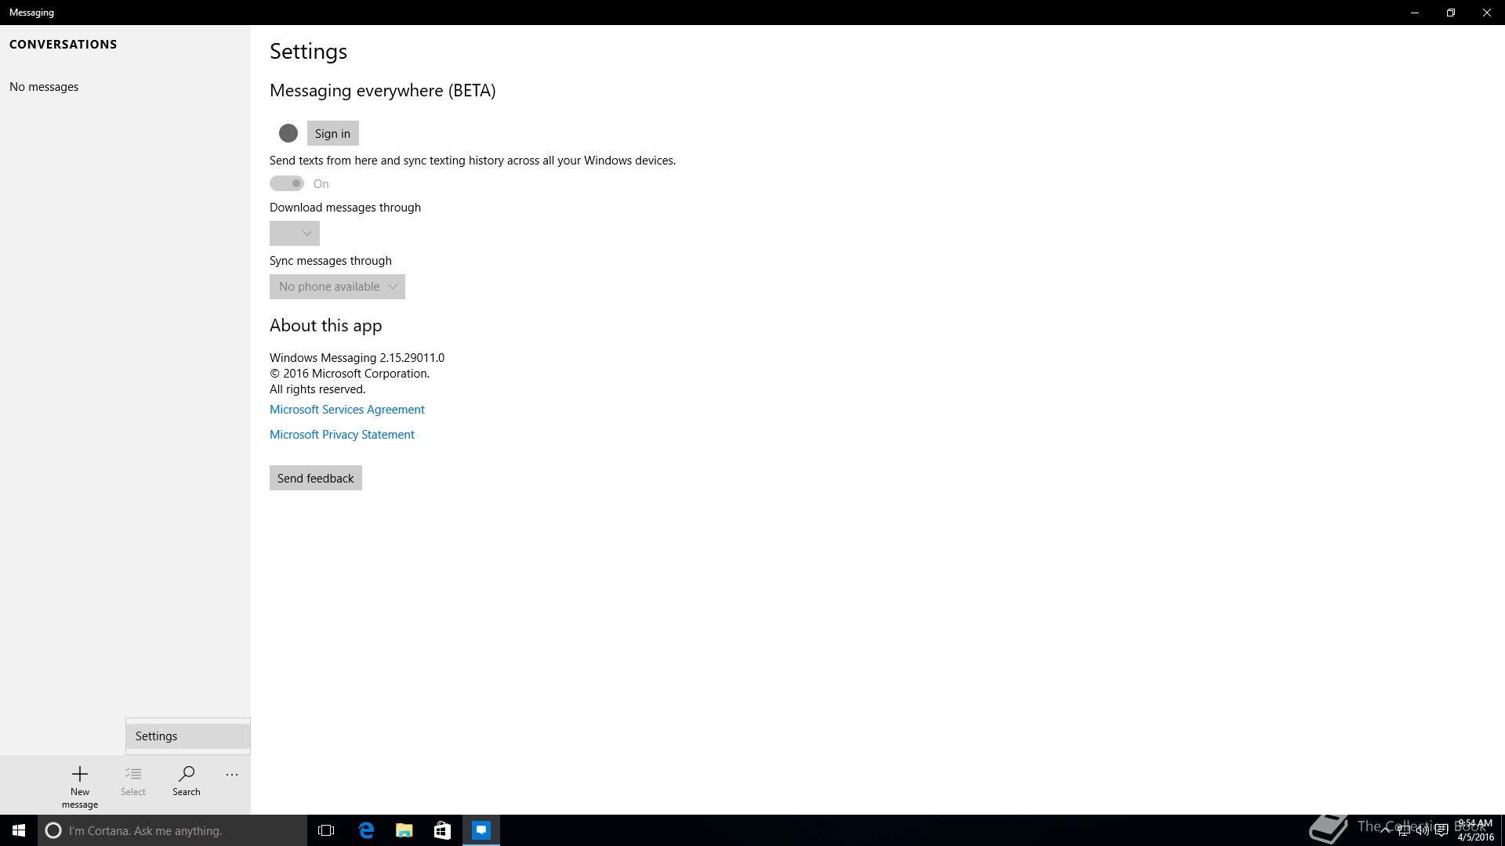This screenshot has width=1505, height=846.
Task: Launch Microsoft Edge from the taskbar
Action: [x=366, y=830]
